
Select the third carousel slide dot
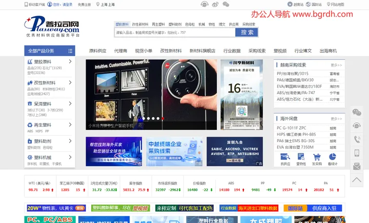tap(153, 119)
